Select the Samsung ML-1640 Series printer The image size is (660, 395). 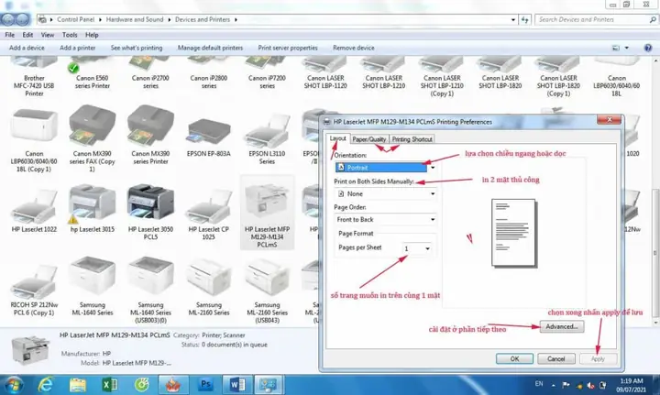tap(93, 287)
